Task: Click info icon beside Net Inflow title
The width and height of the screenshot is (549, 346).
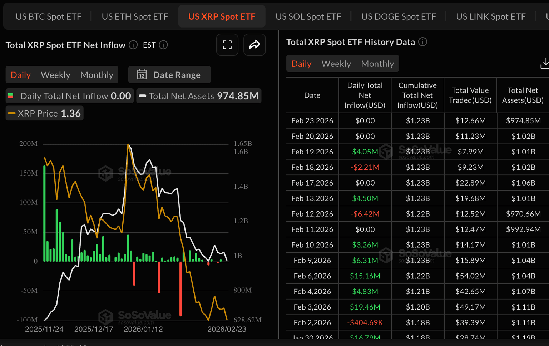Action: coord(133,45)
